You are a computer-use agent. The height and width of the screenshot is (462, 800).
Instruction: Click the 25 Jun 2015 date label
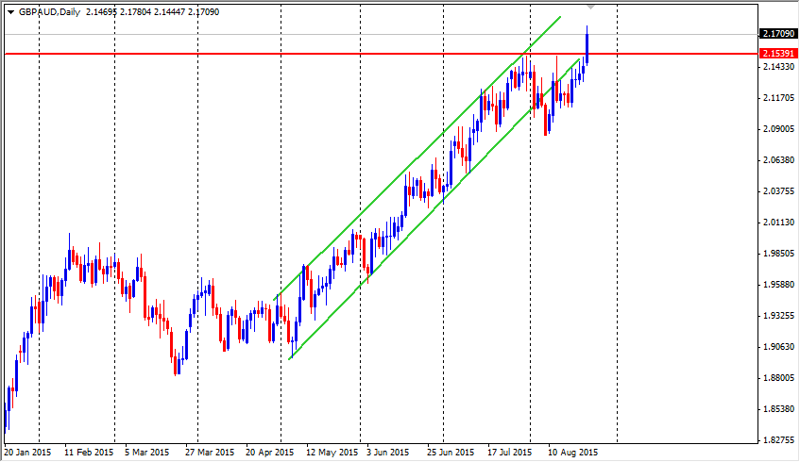pyautogui.click(x=451, y=453)
